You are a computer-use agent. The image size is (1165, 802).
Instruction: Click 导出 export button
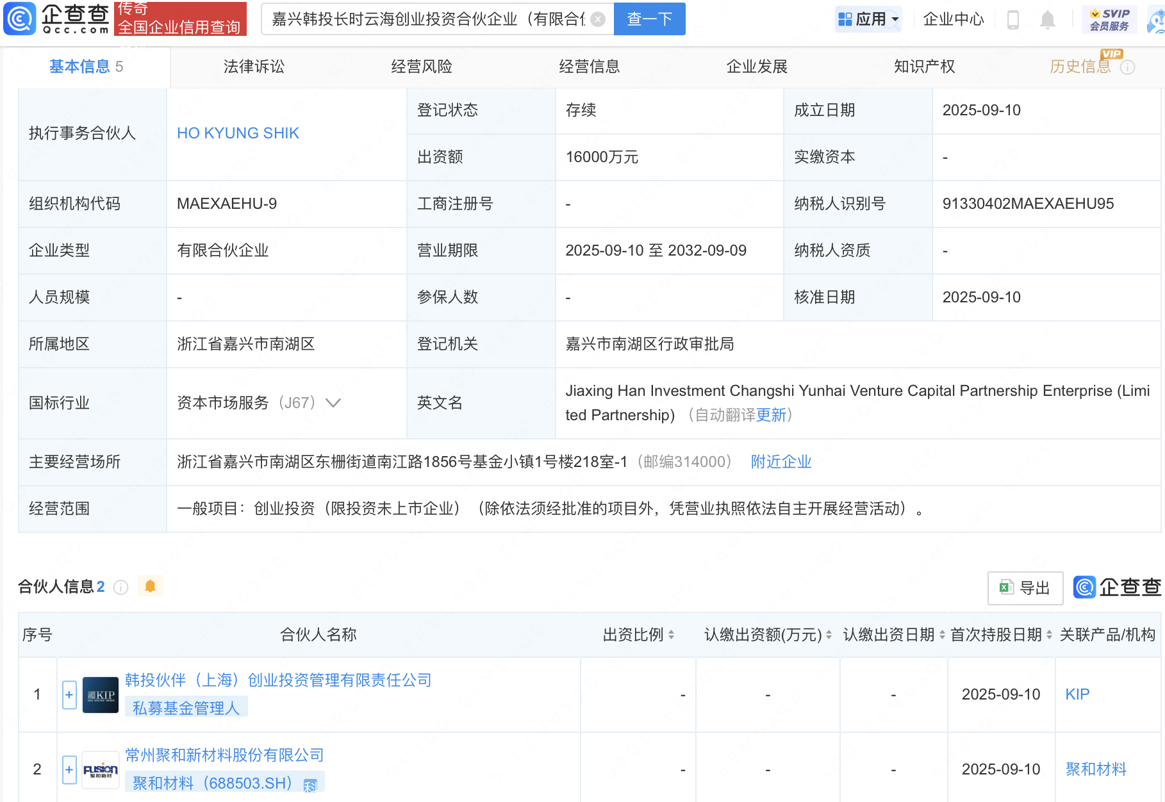point(1025,587)
